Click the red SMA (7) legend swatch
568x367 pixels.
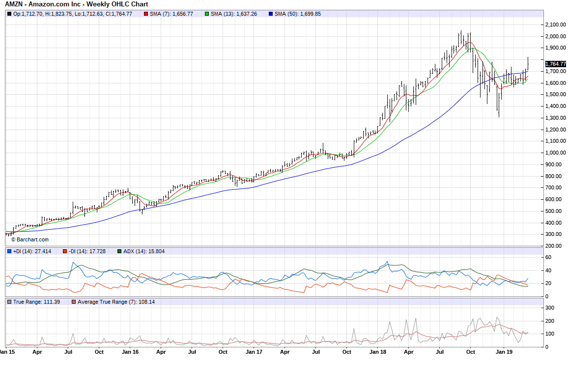(146, 14)
